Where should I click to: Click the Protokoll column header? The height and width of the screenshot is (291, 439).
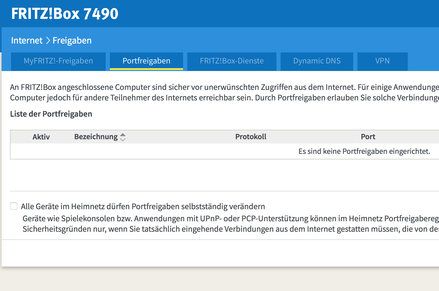click(251, 137)
